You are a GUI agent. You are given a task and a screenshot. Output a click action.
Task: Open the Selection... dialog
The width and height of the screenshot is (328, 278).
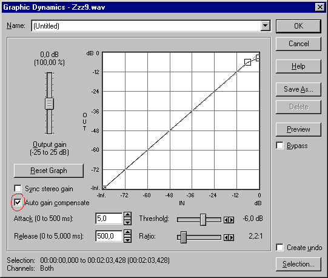click(298, 264)
